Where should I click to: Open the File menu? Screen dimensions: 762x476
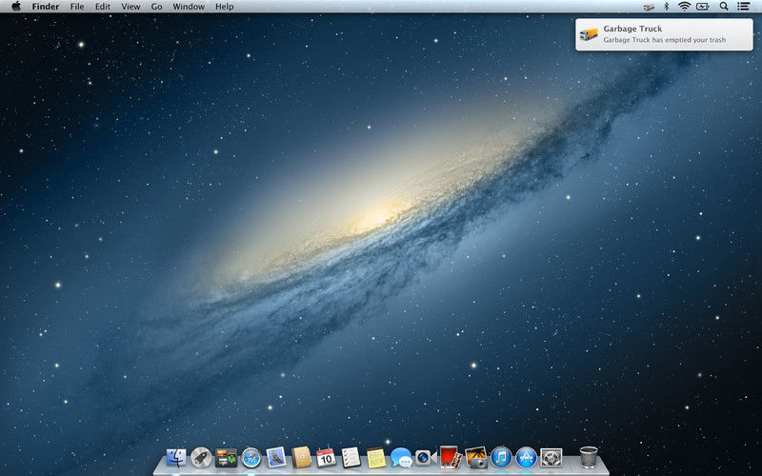77,7
